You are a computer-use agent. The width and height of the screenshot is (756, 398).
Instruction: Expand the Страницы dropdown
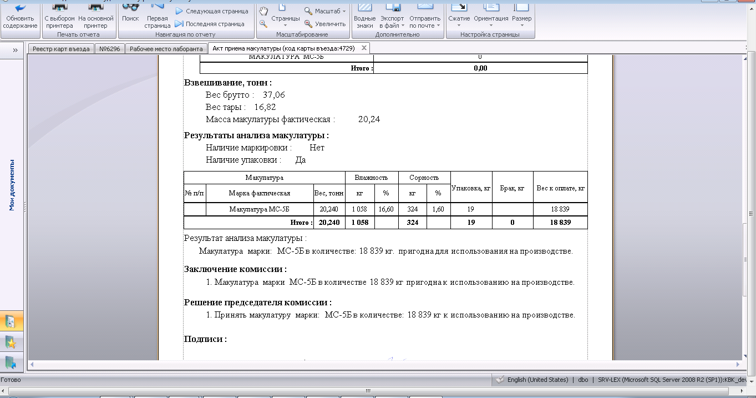point(286,18)
